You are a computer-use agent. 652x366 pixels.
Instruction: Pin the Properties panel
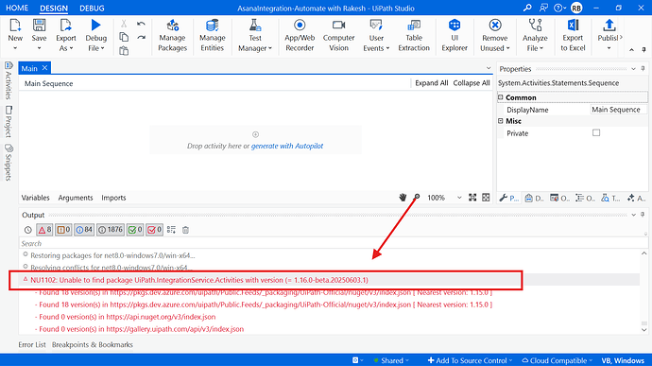[643, 69]
